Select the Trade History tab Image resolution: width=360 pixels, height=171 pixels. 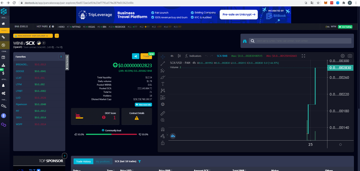(x=83, y=161)
